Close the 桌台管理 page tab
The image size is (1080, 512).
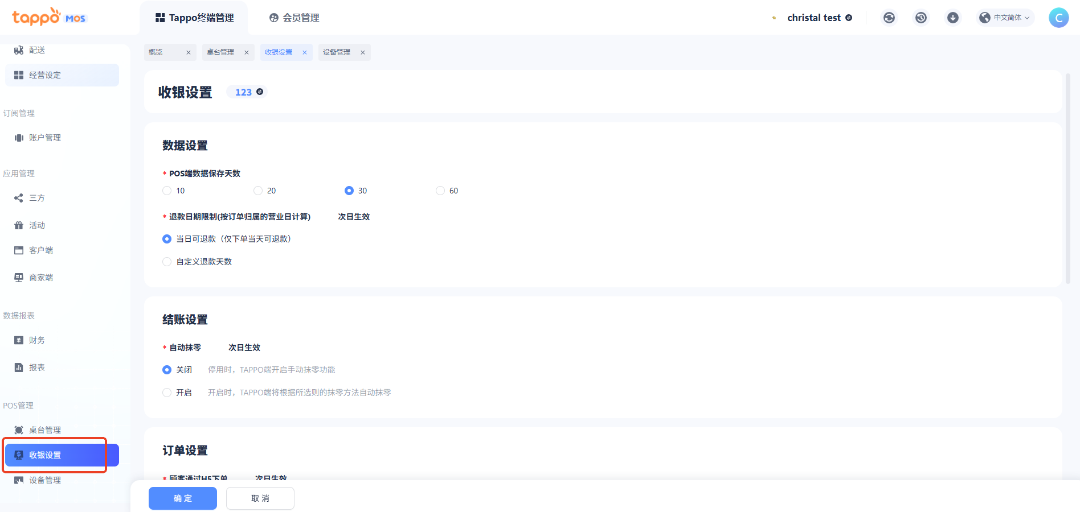coord(247,52)
